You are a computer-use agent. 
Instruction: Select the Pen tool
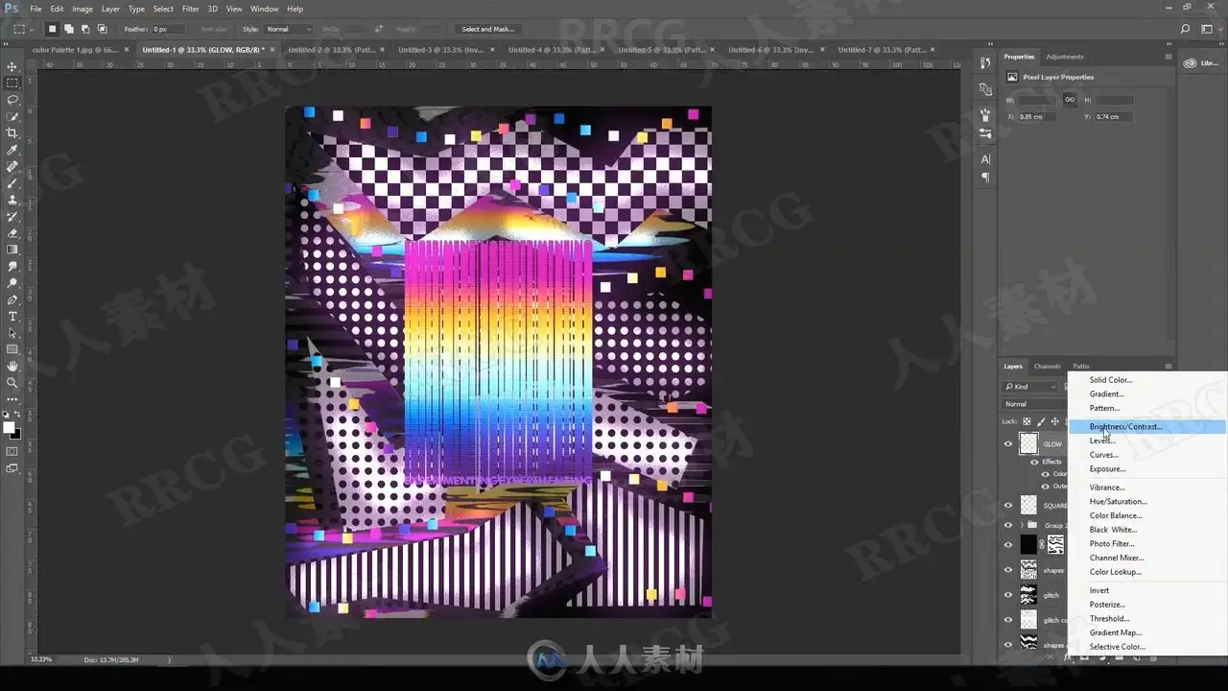[12, 299]
